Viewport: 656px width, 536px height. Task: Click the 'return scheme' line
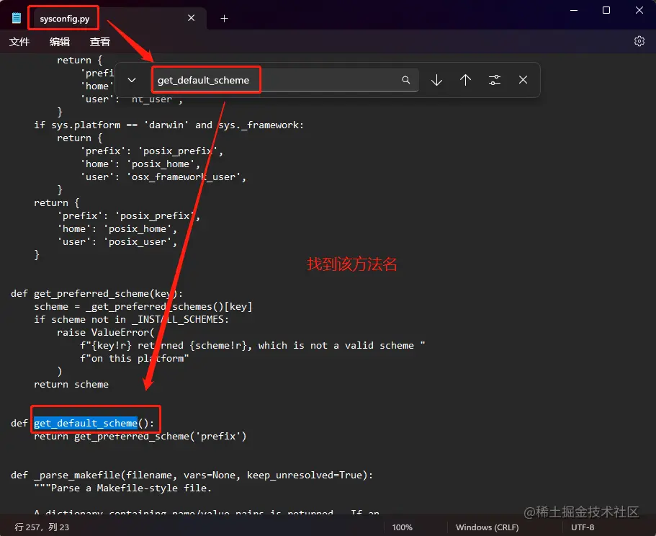pos(71,385)
